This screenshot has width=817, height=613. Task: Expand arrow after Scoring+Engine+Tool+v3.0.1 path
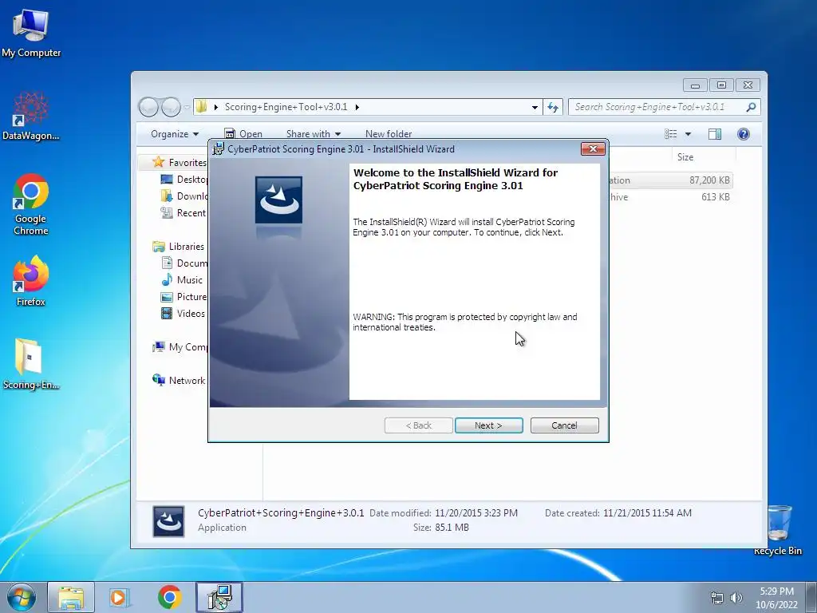[x=357, y=107]
